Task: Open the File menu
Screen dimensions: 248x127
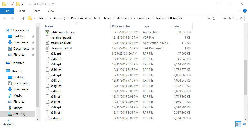Action: pos(7,11)
